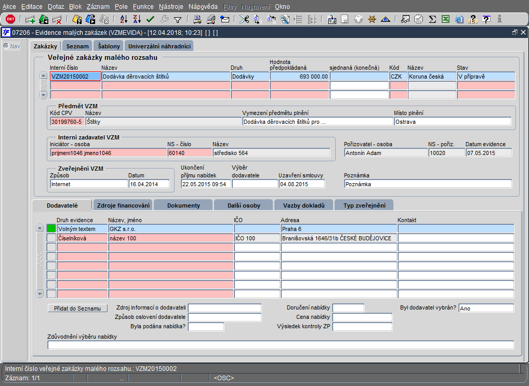Open the filter funnel icon
Image resolution: width=529 pixels, height=386 pixels.
(x=178, y=19)
